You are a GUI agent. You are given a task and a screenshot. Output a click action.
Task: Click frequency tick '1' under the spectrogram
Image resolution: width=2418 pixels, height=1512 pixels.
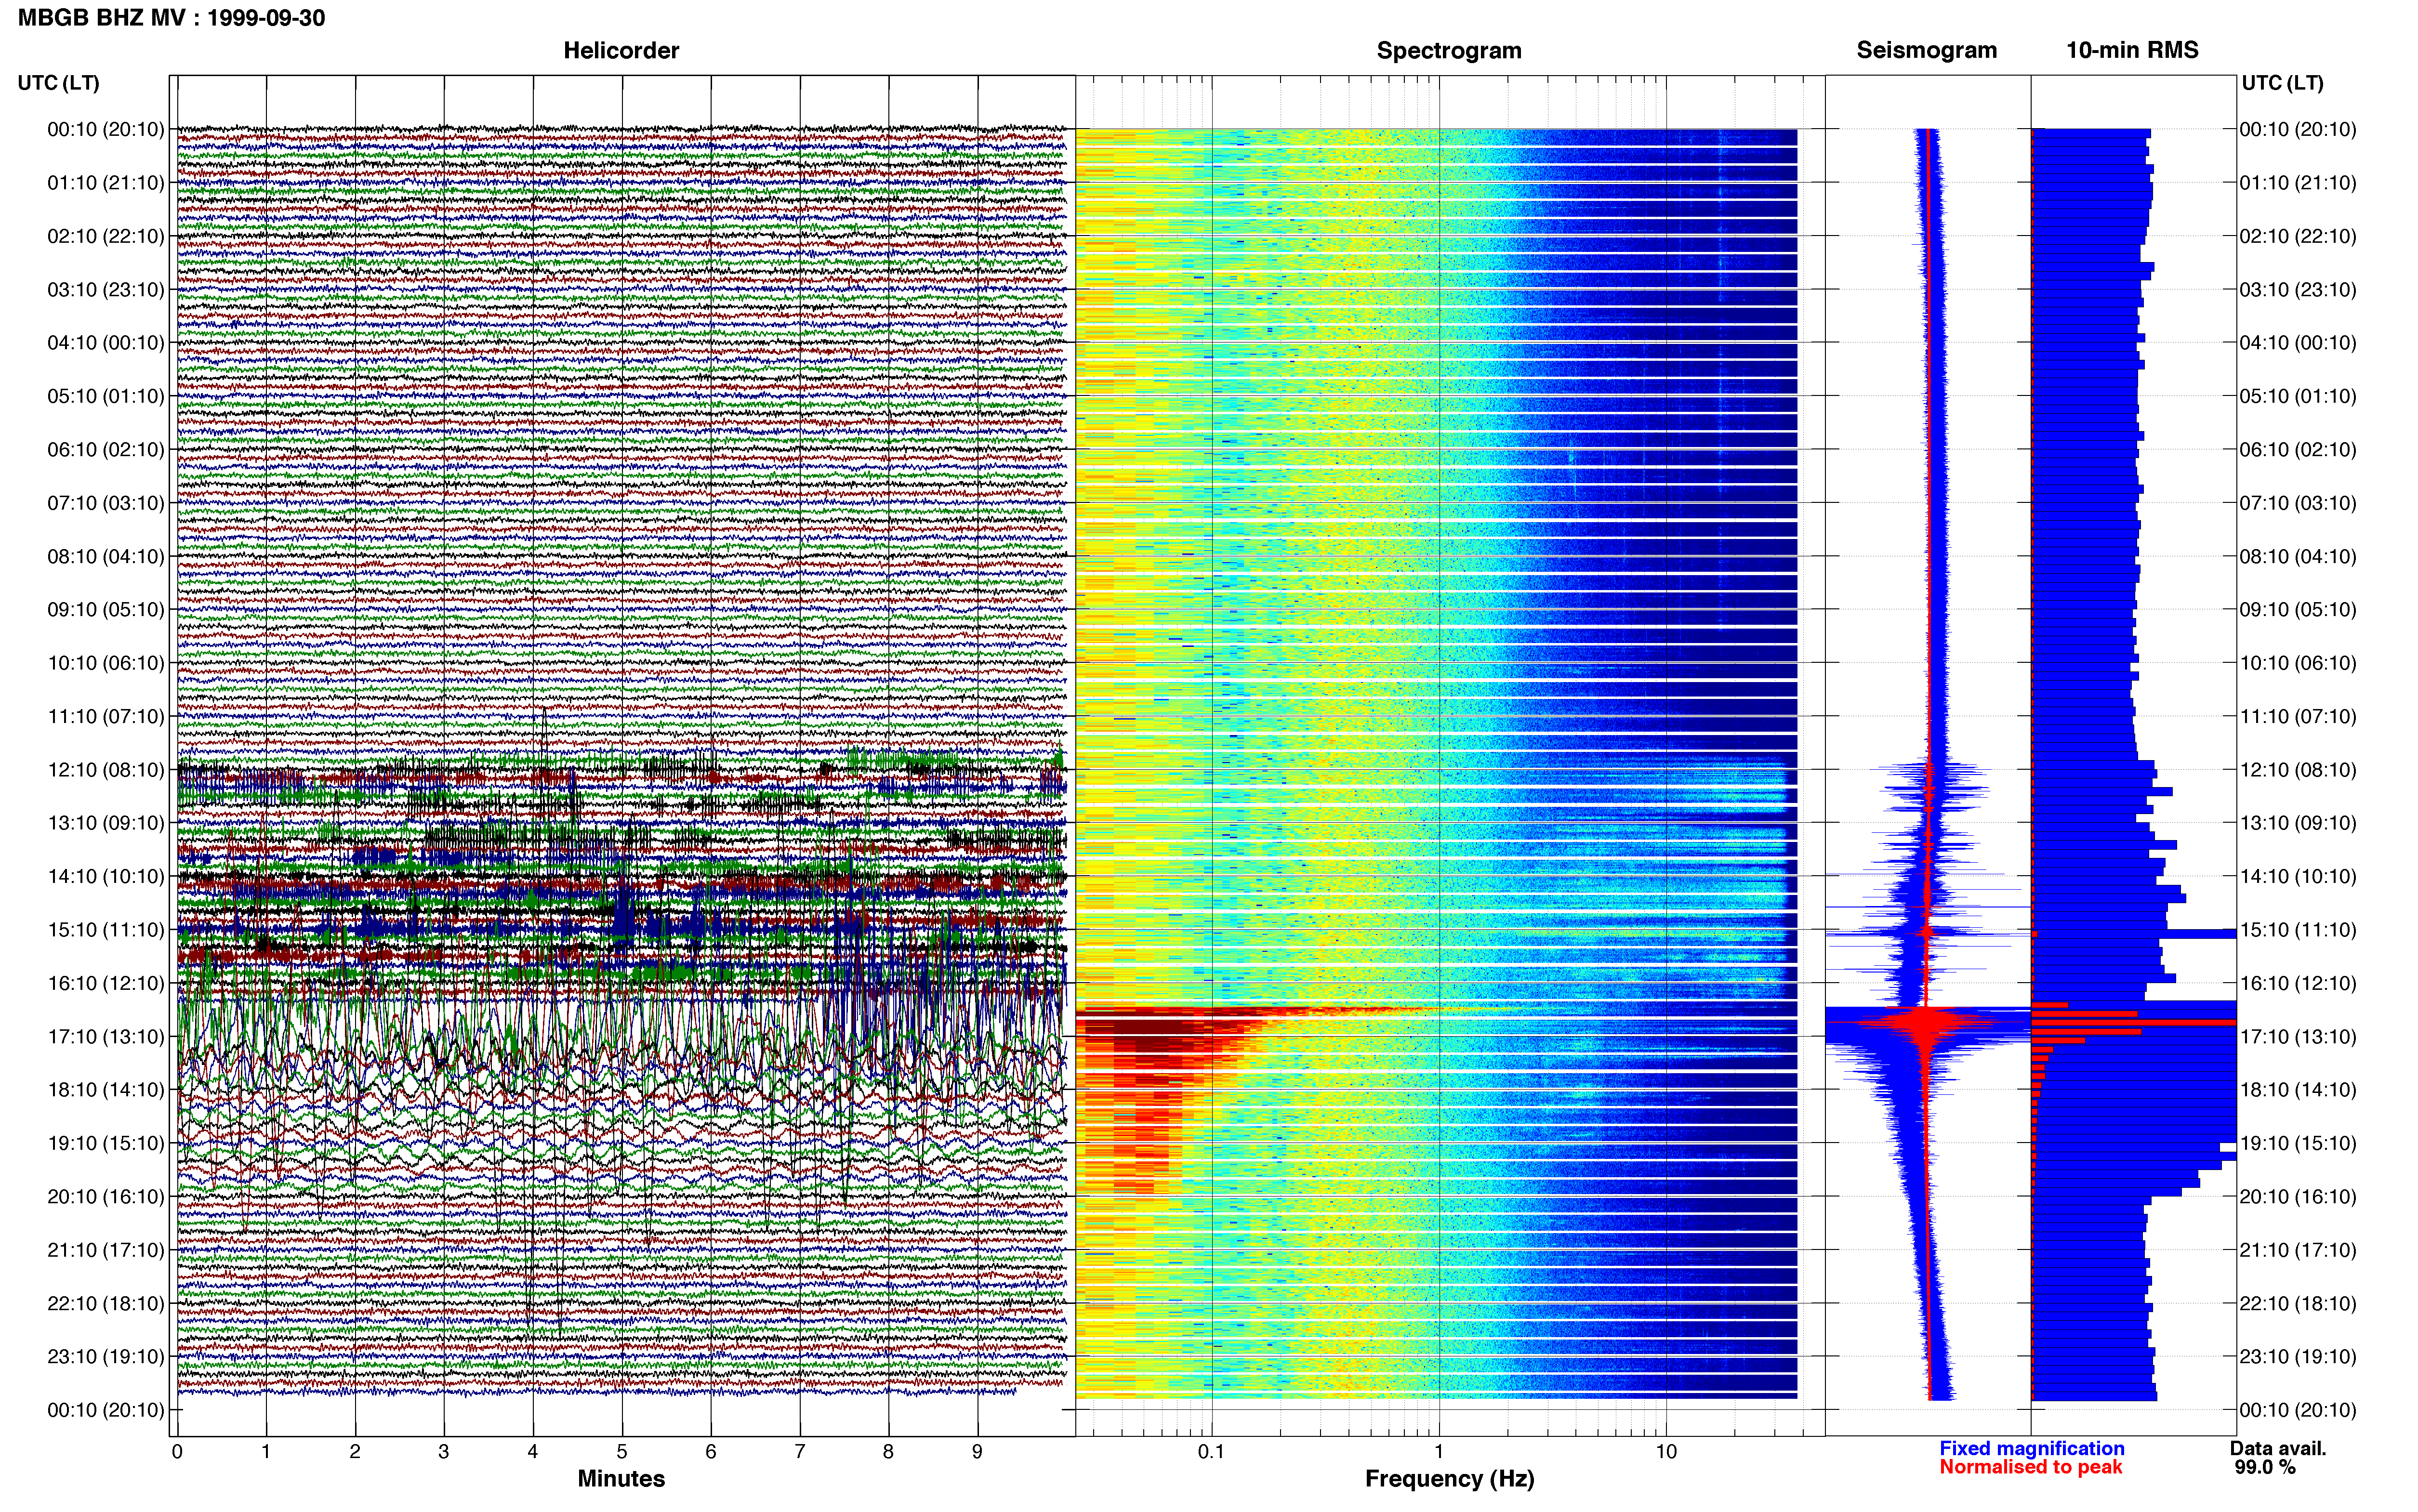tap(1439, 1452)
